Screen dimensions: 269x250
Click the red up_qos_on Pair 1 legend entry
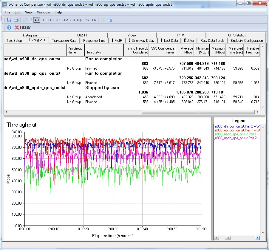click(237, 130)
